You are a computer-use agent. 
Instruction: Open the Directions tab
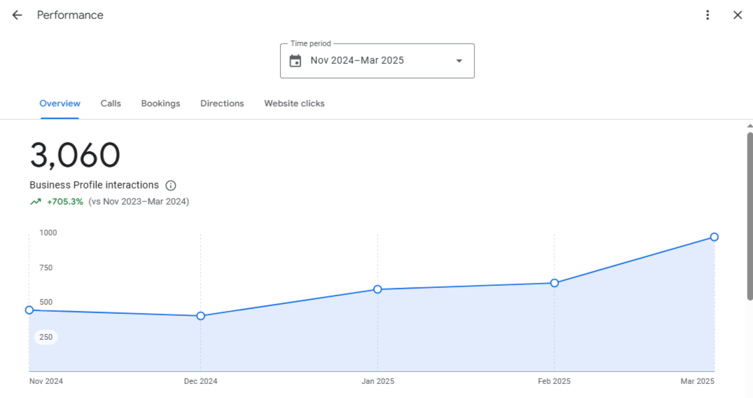(x=222, y=103)
